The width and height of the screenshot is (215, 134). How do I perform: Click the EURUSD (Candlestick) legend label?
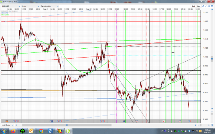[10, 11]
